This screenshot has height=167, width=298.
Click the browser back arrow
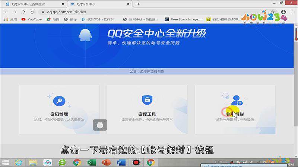[x=6, y=12]
